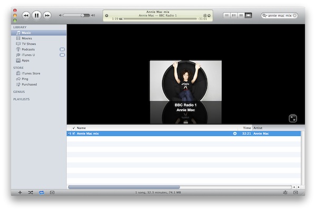Click the STORE section header
The height and width of the screenshot is (211, 316).
(18, 68)
